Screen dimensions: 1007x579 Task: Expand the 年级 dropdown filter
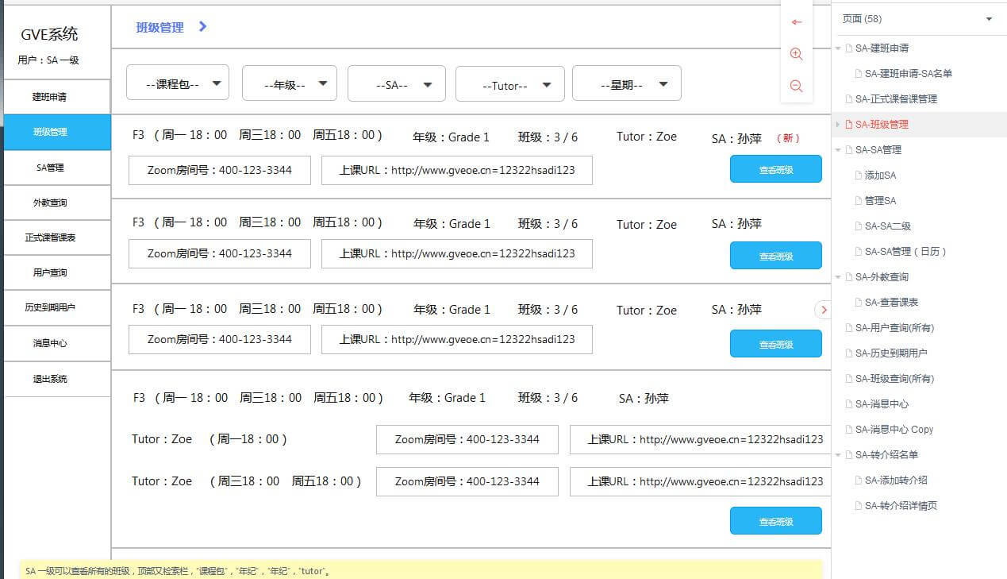[290, 83]
